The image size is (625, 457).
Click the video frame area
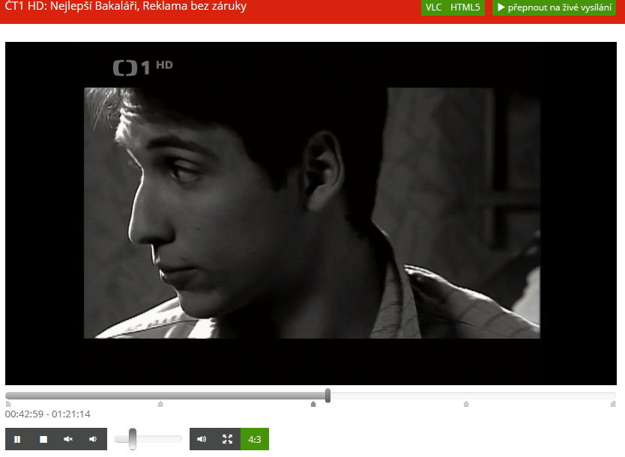pyautogui.click(x=311, y=213)
